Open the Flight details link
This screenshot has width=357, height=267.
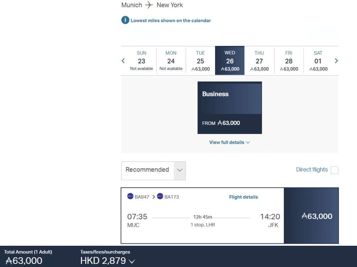coord(243,197)
